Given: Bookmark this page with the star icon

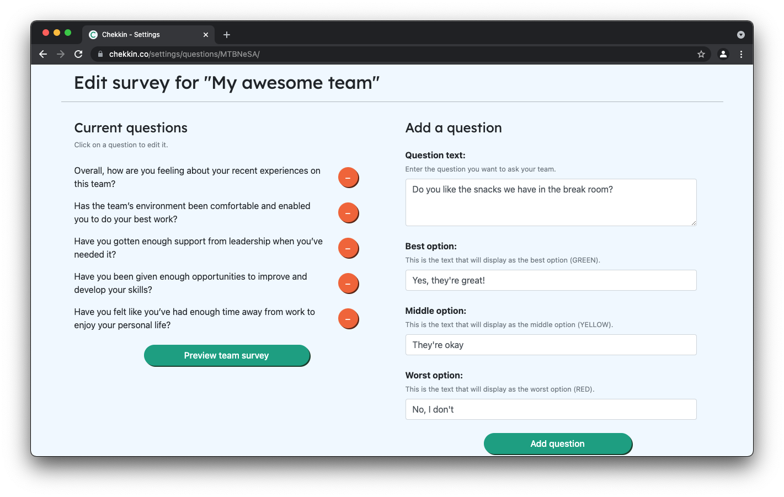Looking at the screenshot, I should (x=701, y=54).
